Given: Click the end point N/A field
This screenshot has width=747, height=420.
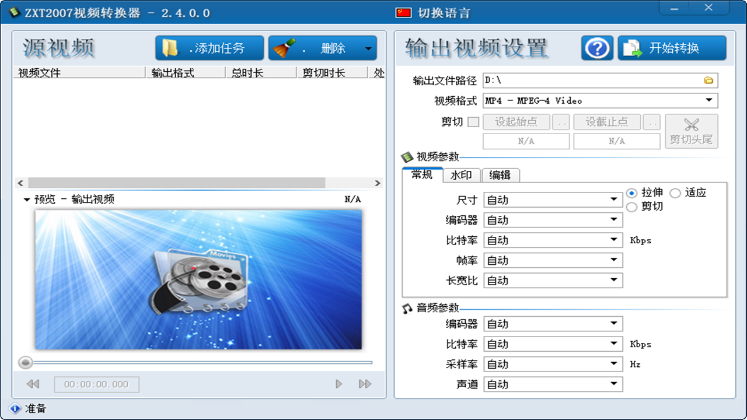Looking at the screenshot, I should pyautogui.click(x=617, y=141).
